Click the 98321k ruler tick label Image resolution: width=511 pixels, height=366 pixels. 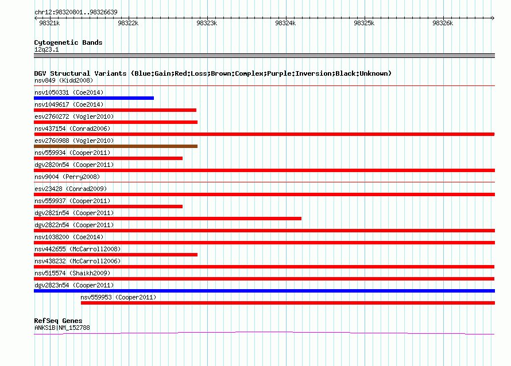[49, 23]
